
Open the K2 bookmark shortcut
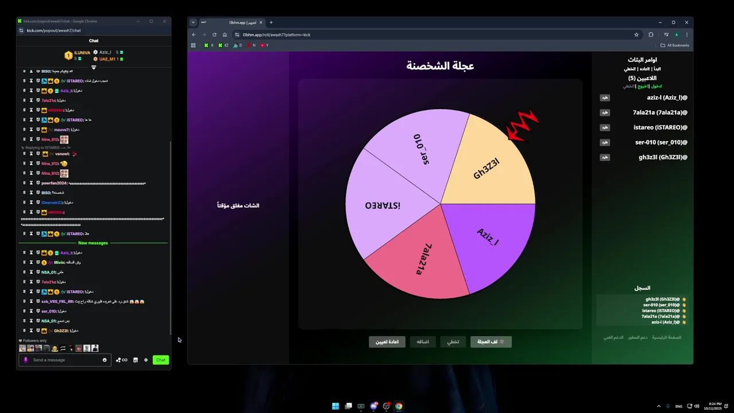[223, 45]
